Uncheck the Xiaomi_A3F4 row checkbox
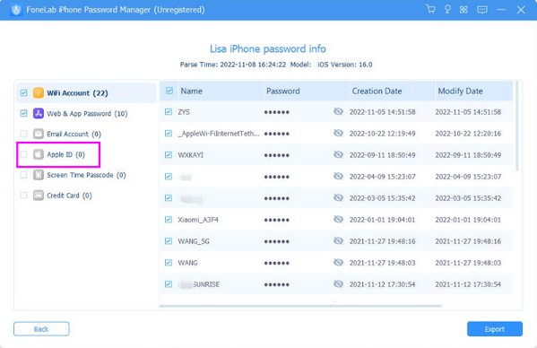The image size is (537, 348). pos(169,220)
